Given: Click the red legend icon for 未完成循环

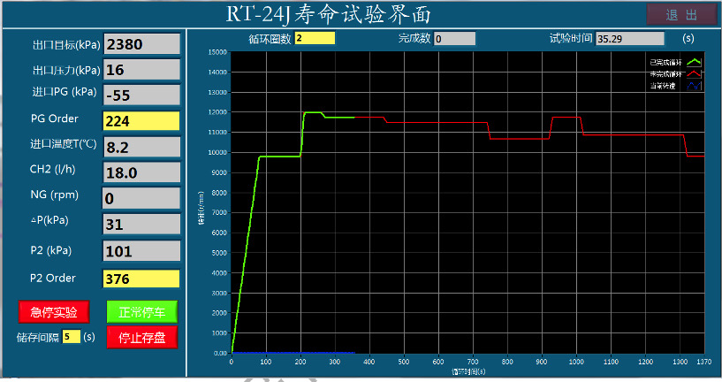Looking at the screenshot, I should (x=694, y=74).
